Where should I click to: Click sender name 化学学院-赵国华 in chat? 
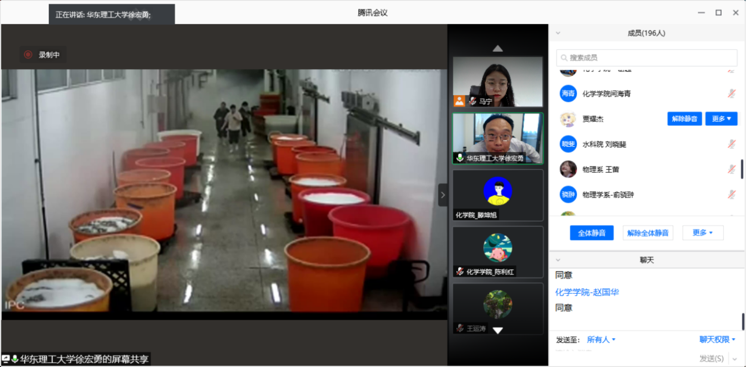coord(587,292)
